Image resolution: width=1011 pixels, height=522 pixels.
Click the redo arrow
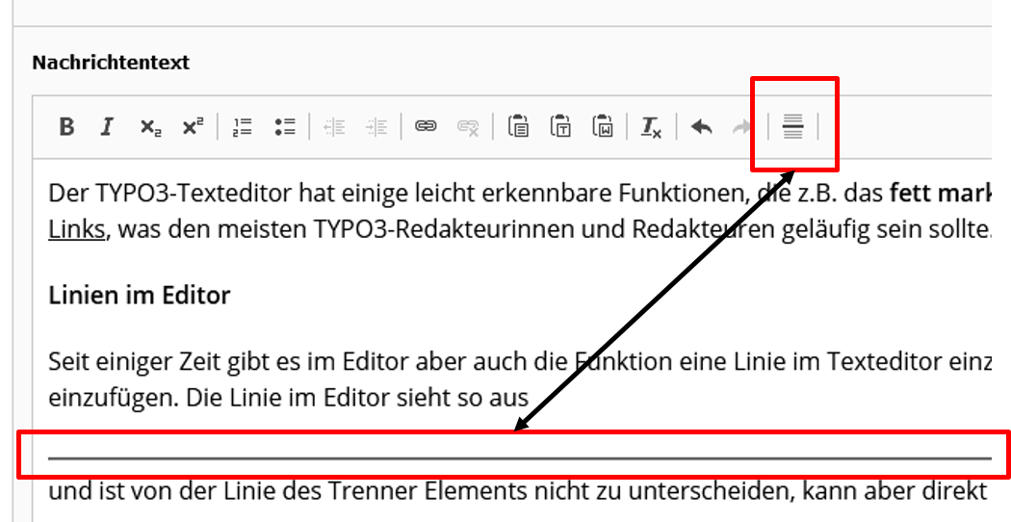click(741, 127)
